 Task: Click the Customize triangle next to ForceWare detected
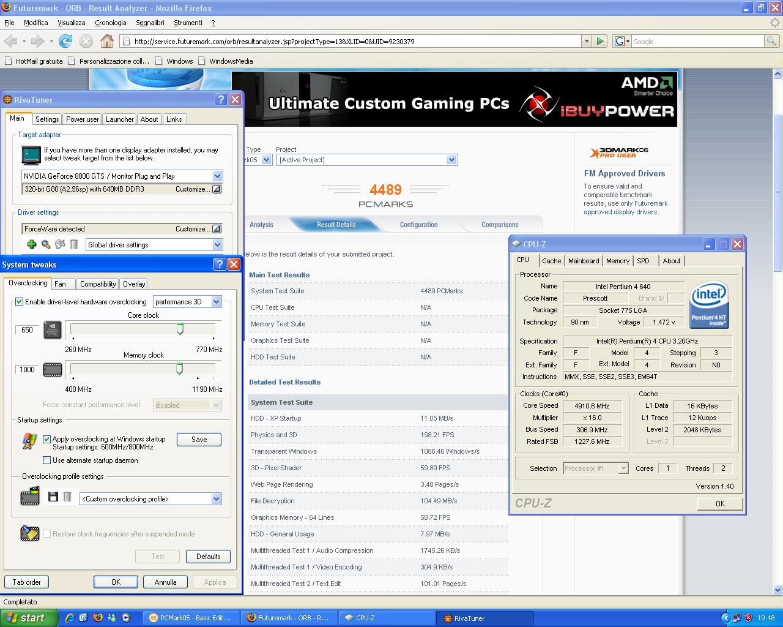[217, 229]
